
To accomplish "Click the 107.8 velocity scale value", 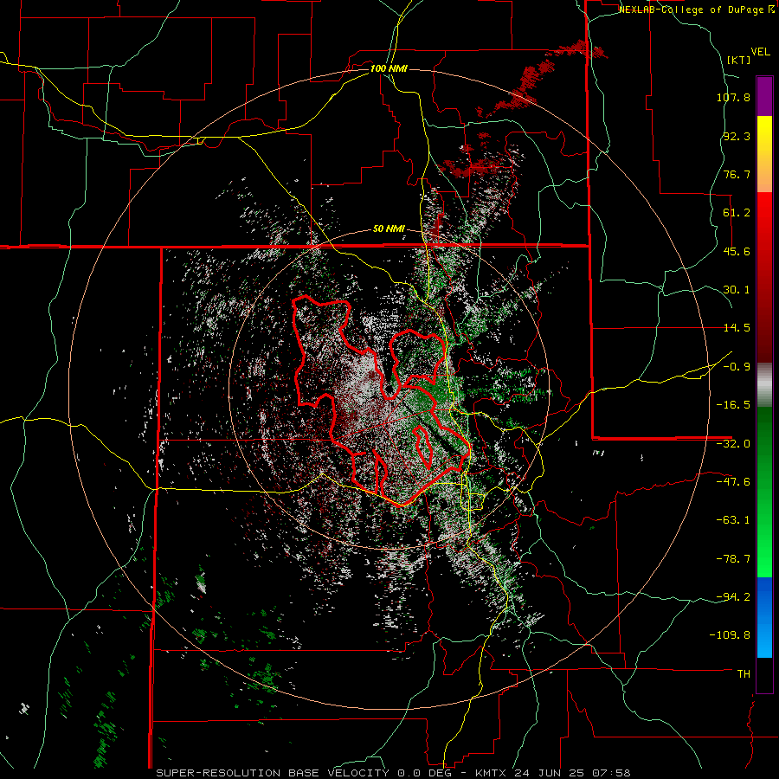I will (x=733, y=97).
